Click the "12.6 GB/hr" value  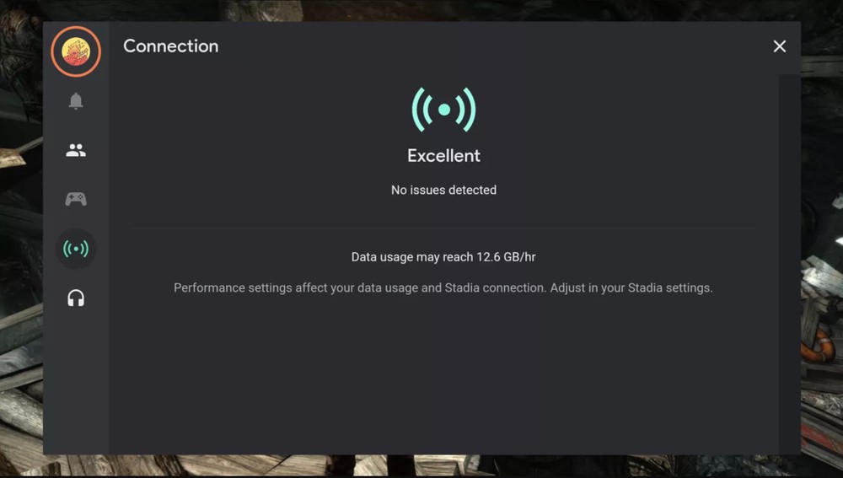point(506,256)
